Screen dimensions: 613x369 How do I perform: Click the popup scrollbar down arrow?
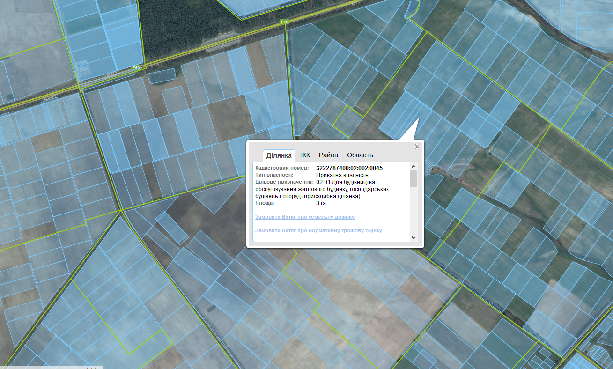coord(414,238)
